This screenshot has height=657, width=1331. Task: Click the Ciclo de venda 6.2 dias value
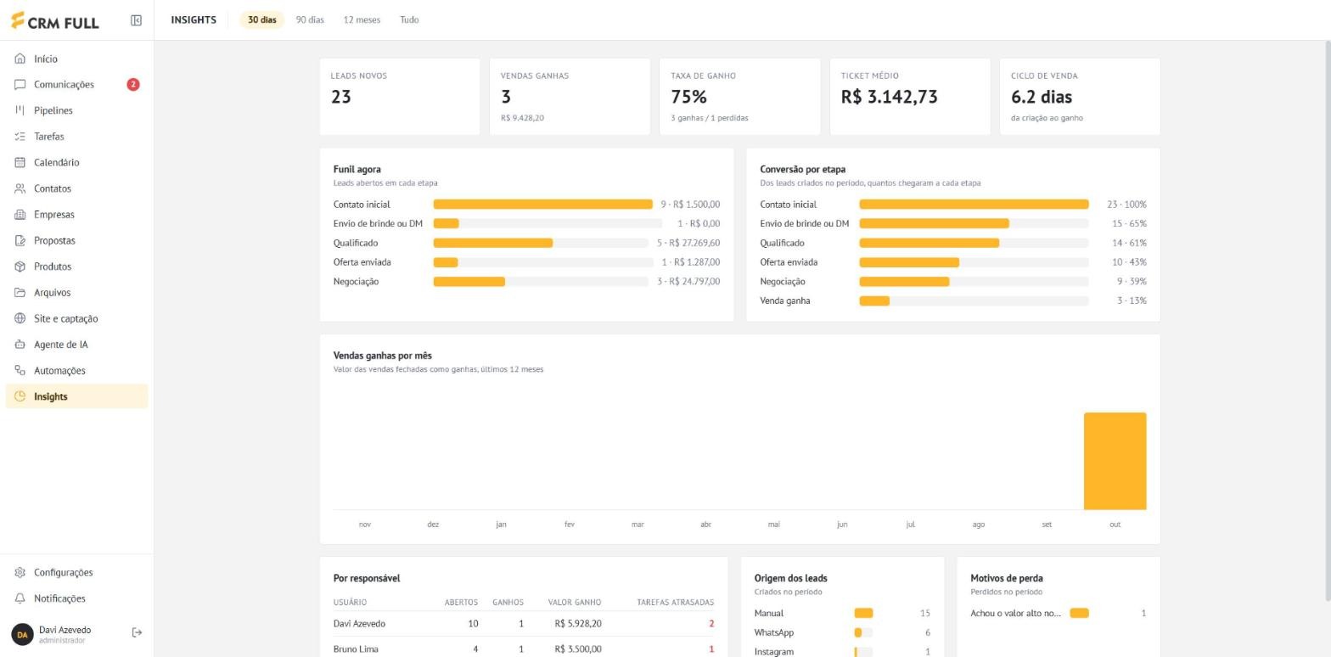click(x=1042, y=97)
